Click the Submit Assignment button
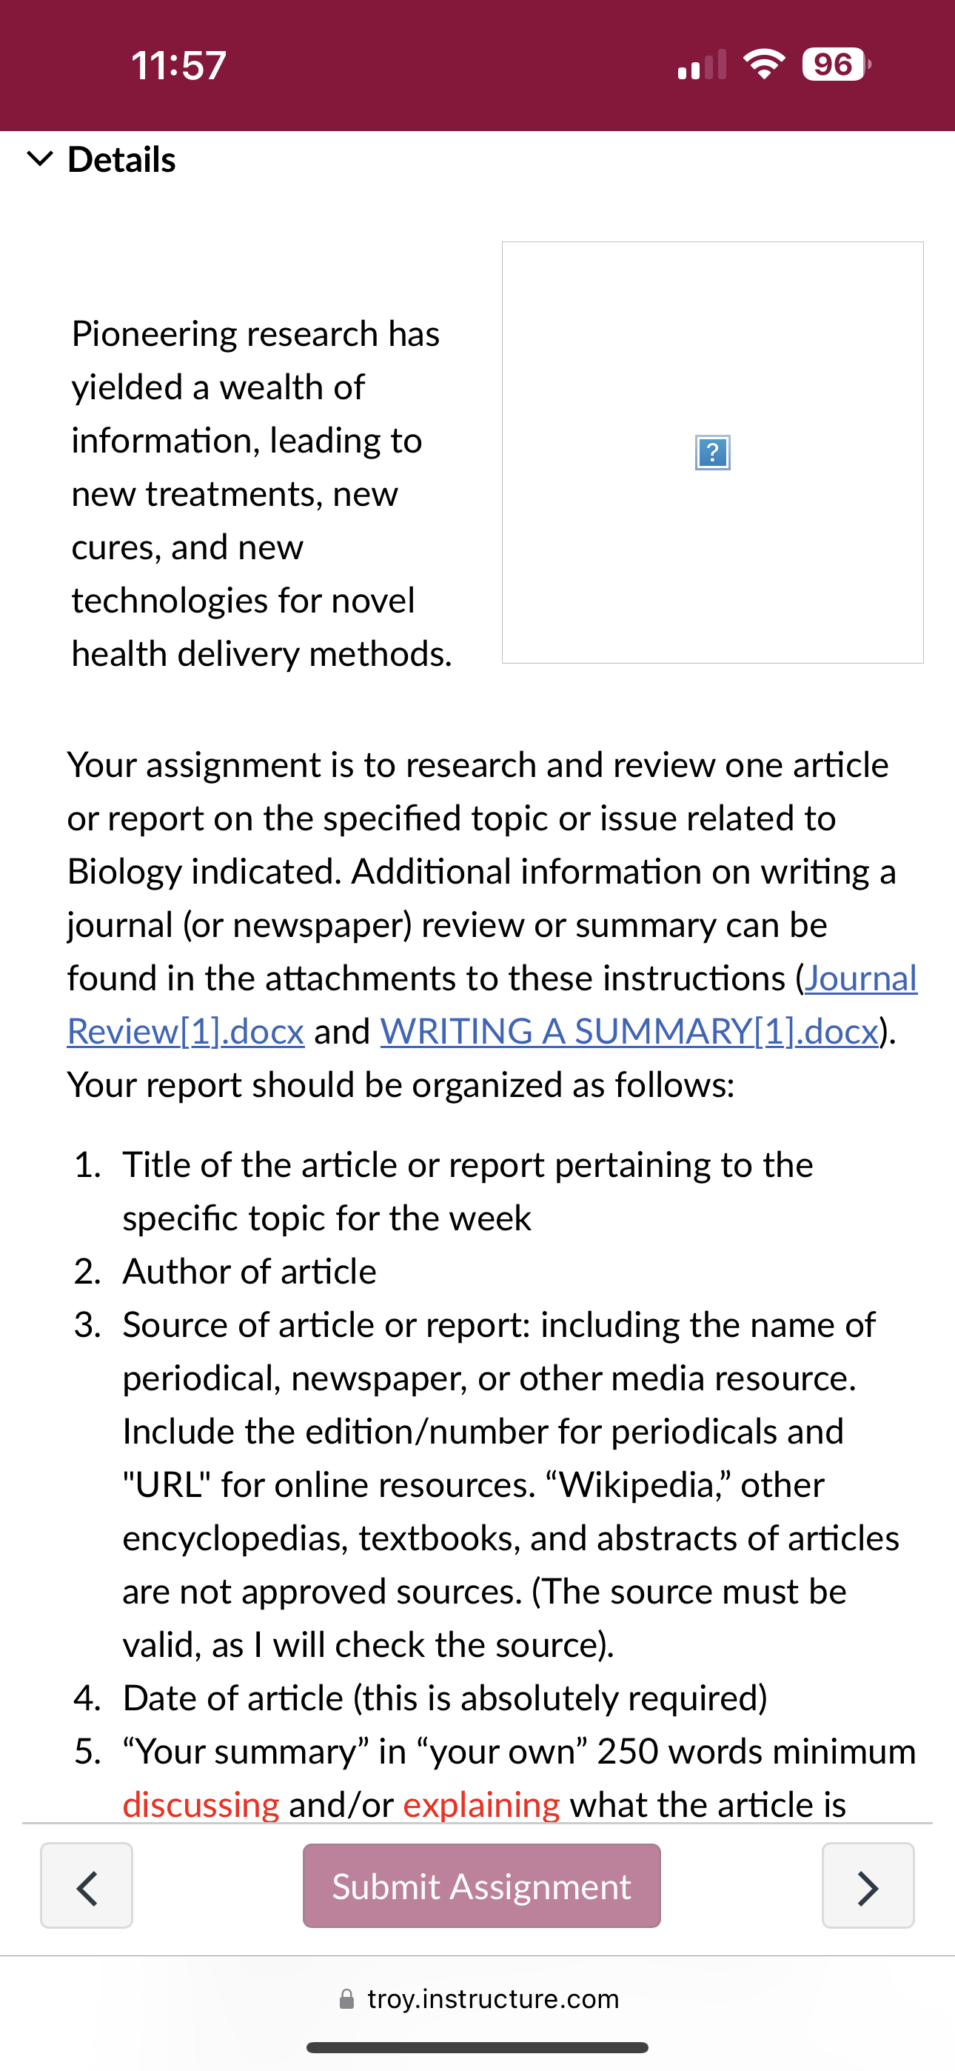 pyautogui.click(x=481, y=1885)
